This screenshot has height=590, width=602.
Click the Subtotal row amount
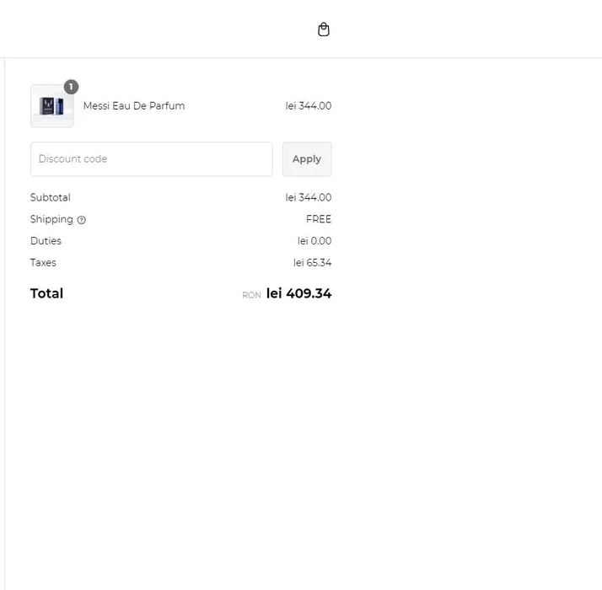pos(308,198)
